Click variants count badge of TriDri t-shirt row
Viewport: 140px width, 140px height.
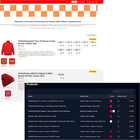[x=118, y=137]
